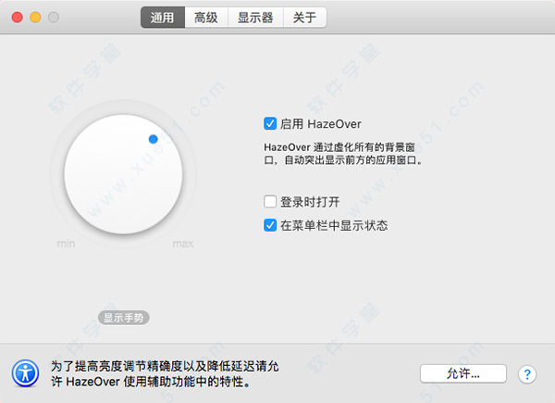Click the max label under the knob
The width and height of the screenshot is (555, 403).
(x=183, y=244)
